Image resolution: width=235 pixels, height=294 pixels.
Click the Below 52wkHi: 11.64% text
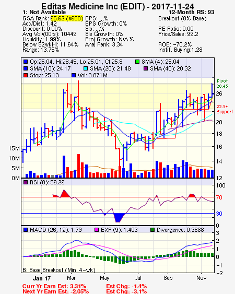[50, 44]
